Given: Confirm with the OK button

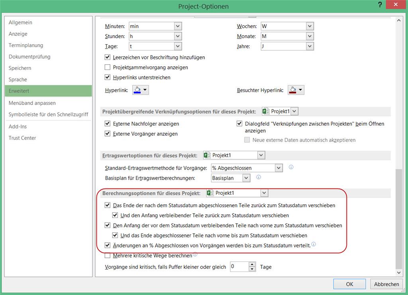Looking at the screenshot, I should [x=349, y=284].
